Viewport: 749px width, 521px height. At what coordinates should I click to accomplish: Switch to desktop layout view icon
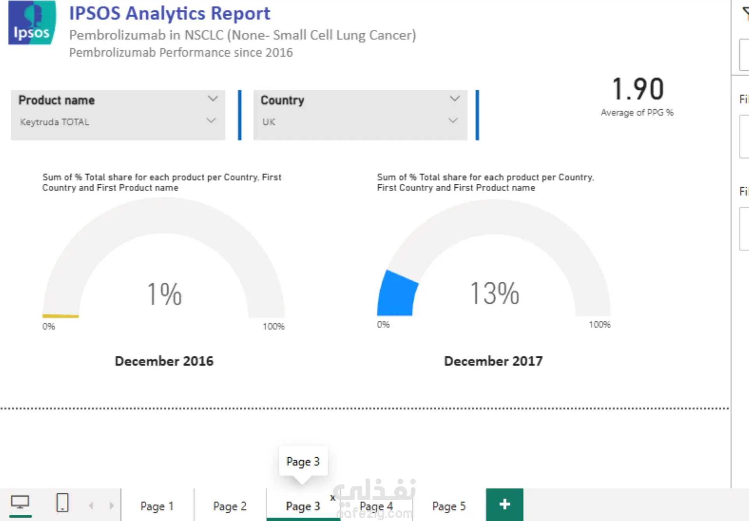tap(20, 502)
